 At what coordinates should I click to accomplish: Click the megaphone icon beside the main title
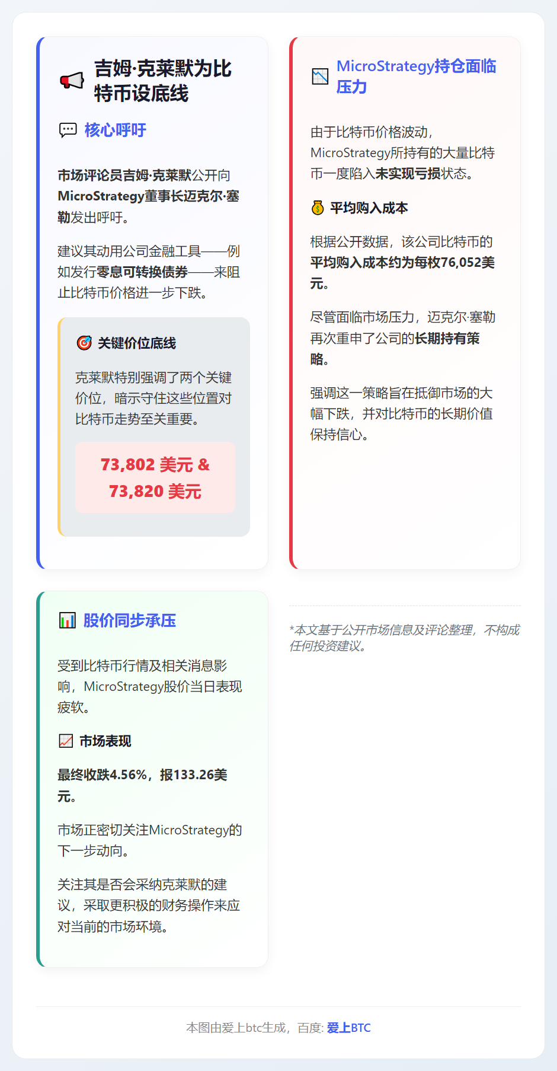[x=72, y=81]
